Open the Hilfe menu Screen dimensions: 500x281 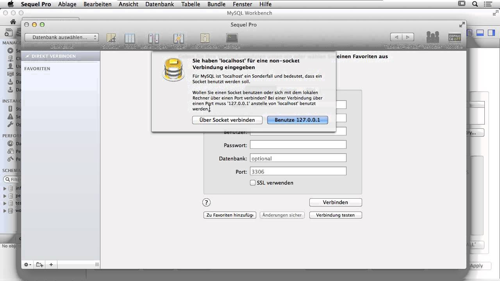coord(265,4)
